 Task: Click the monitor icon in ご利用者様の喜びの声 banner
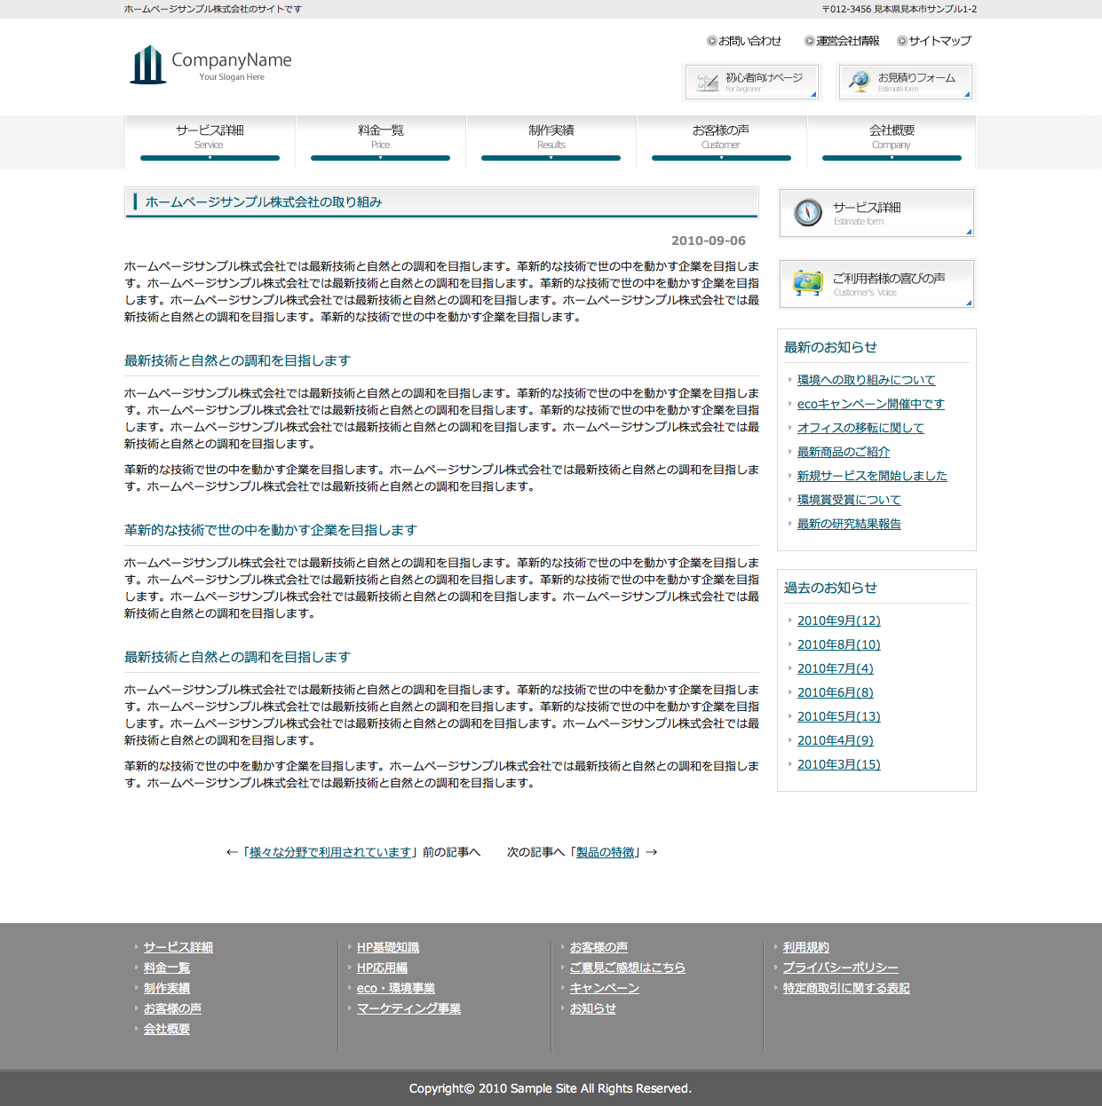pos(808,282)
